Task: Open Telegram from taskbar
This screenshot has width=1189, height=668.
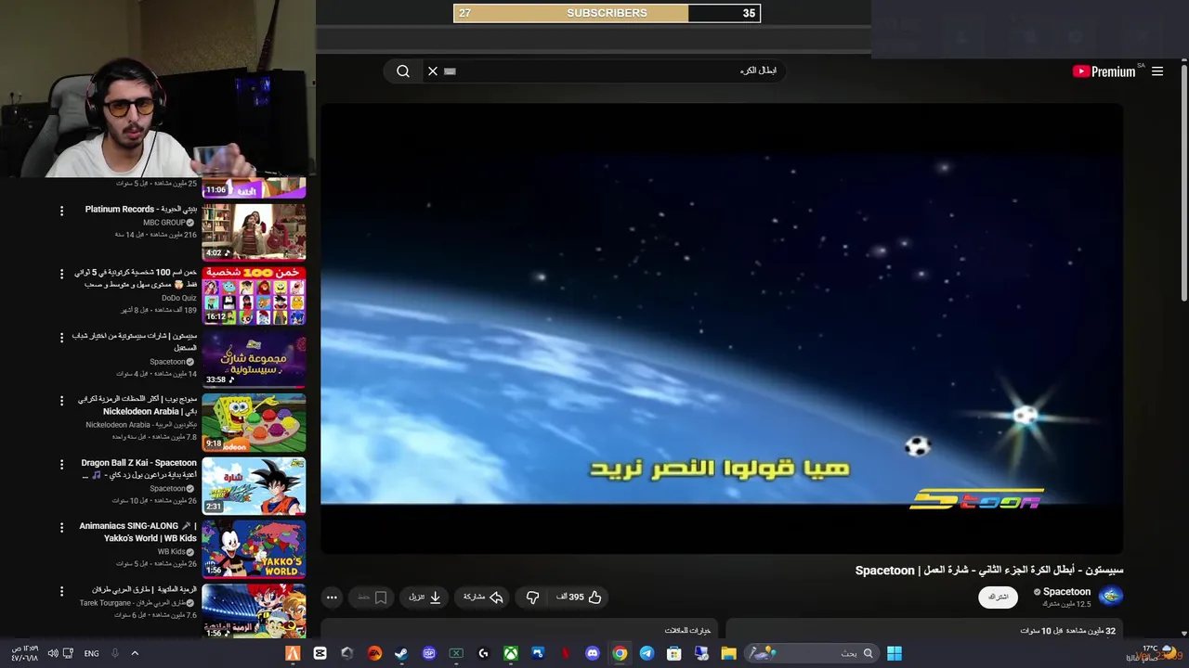Action: (647, 653)
